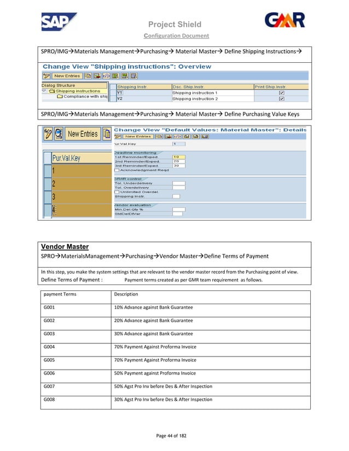
Task: Click Pur.Val.Key input field showing 1
Action: 179,144
